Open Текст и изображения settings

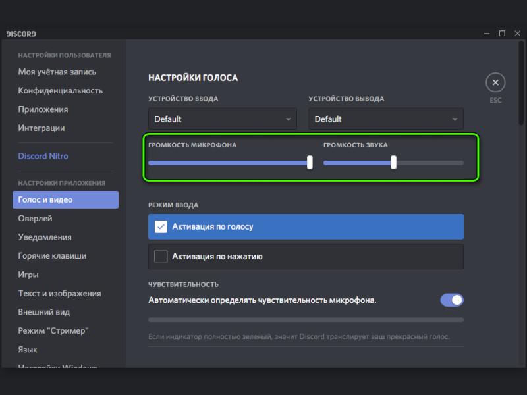(59, 293)
